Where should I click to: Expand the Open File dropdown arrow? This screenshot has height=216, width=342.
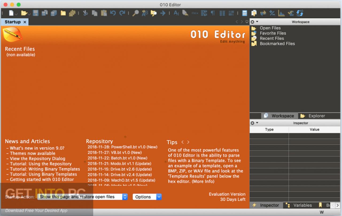[29, 14]
